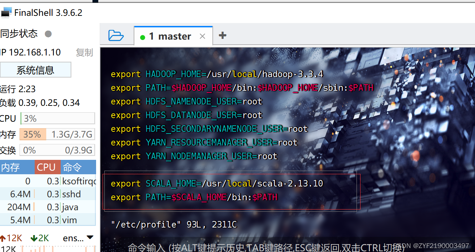Select the vim process row
475x252 pixels.
48,220
